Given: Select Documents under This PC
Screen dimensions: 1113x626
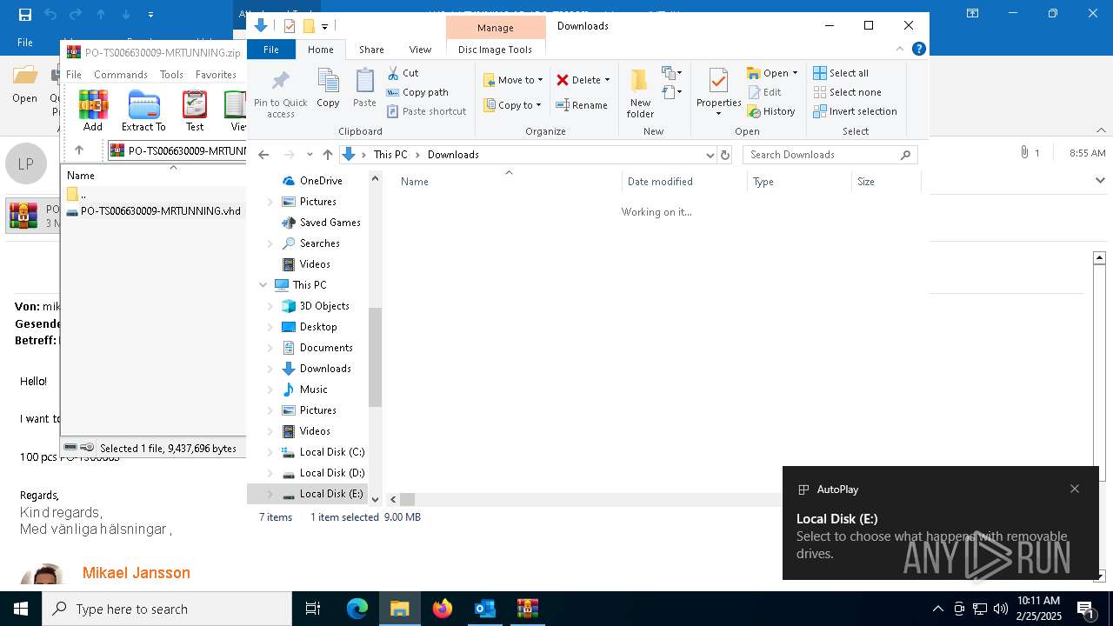Looking at the screenshot, I should (326, 348).
